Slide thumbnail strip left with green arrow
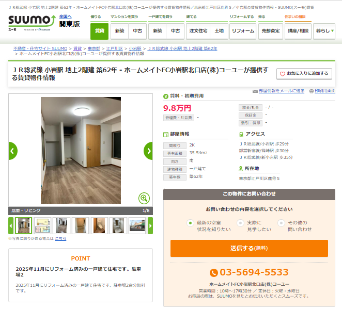 point(11,226)
